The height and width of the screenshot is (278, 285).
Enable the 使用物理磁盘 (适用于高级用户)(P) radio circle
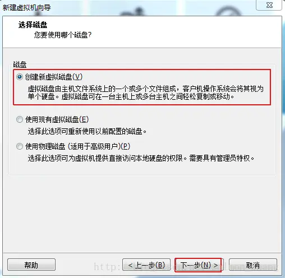[x=20, y=146]
